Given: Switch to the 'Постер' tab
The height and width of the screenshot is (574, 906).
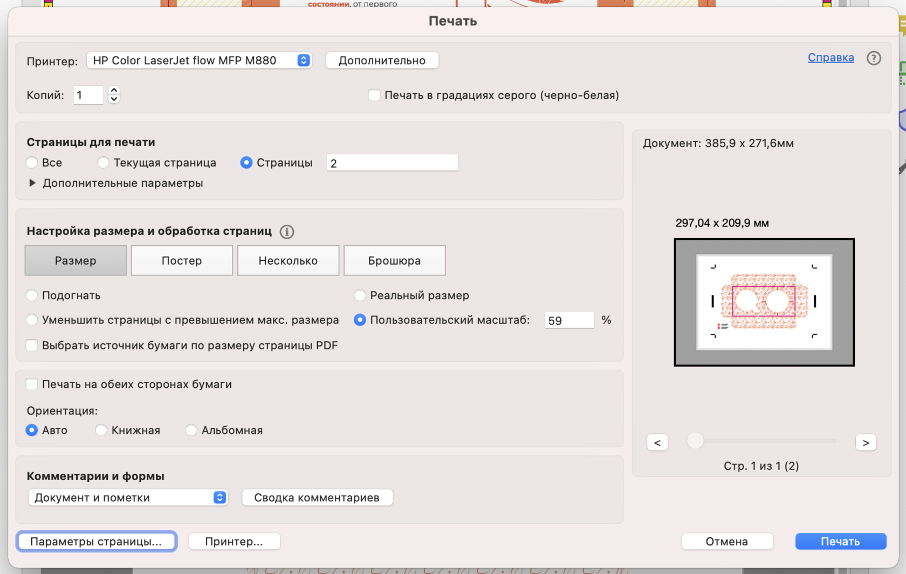Looking at the screenshot, I should 182,260.
